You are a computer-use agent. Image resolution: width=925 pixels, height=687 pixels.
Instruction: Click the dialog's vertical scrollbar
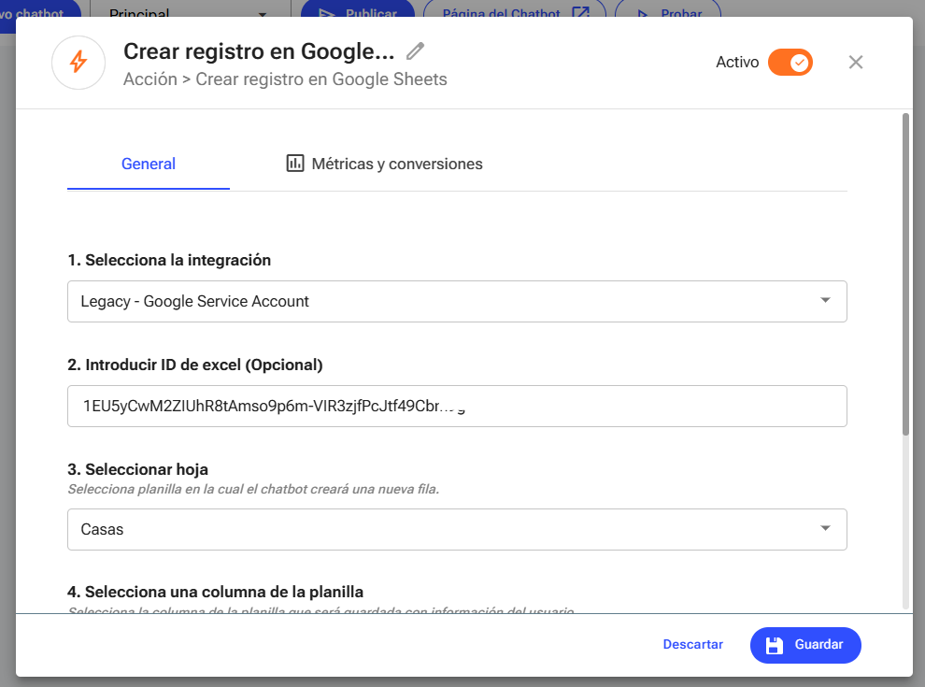pos(905,275)
